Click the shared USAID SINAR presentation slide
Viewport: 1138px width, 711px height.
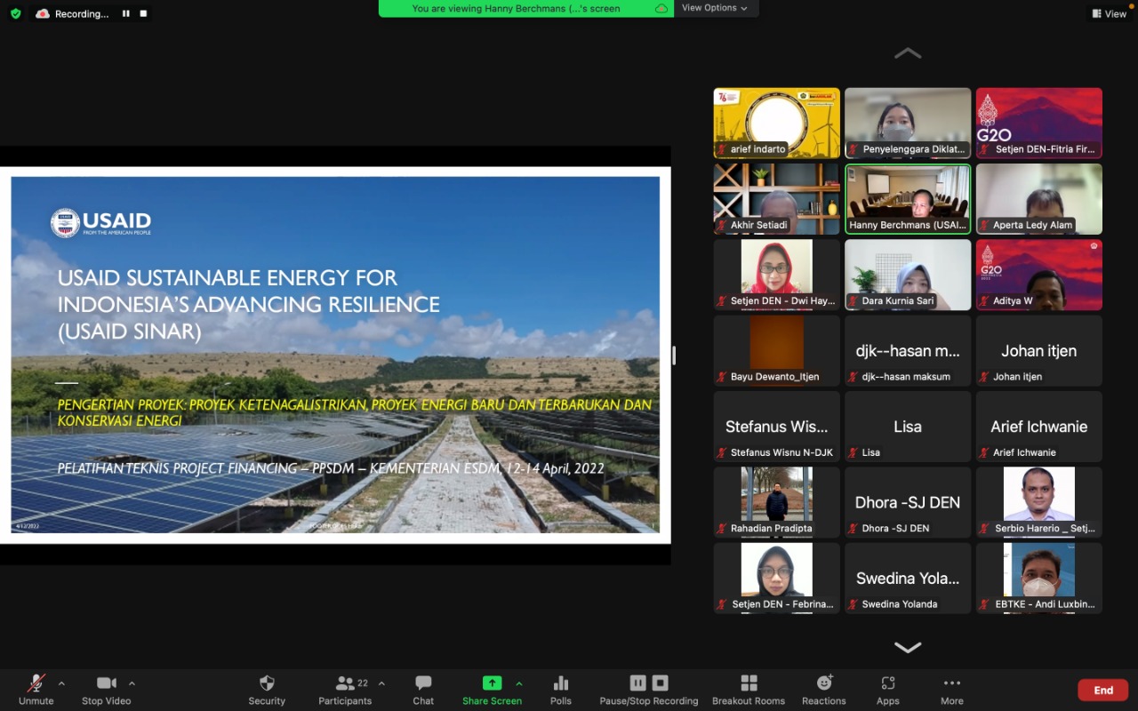pyautogui.click(x=335, y=355)
